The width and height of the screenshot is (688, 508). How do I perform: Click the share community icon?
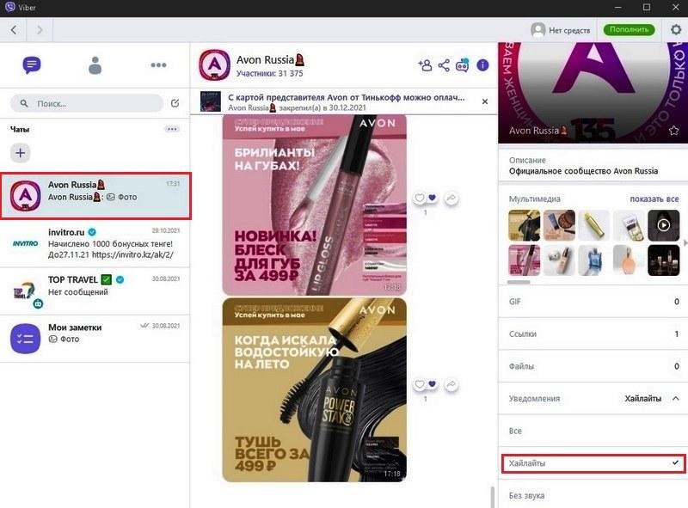(x=444, y=65)
